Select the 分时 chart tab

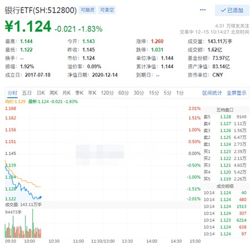pyautogui.click(x=13, y=93)
